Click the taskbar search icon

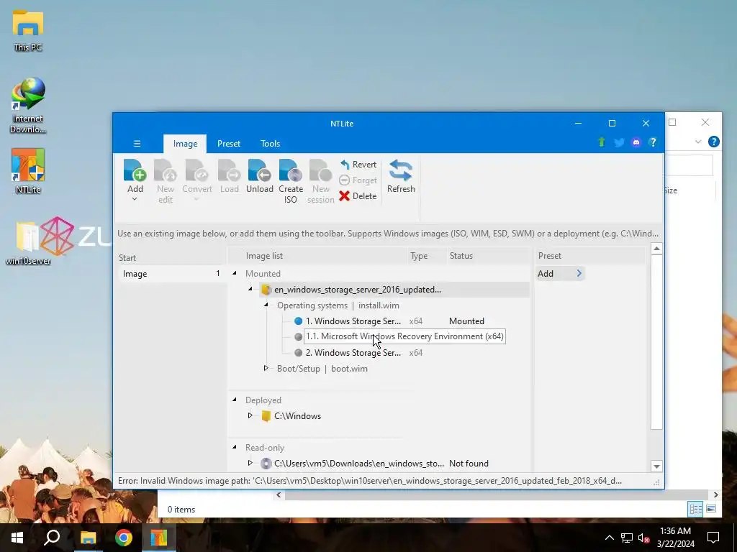(52, 538)
